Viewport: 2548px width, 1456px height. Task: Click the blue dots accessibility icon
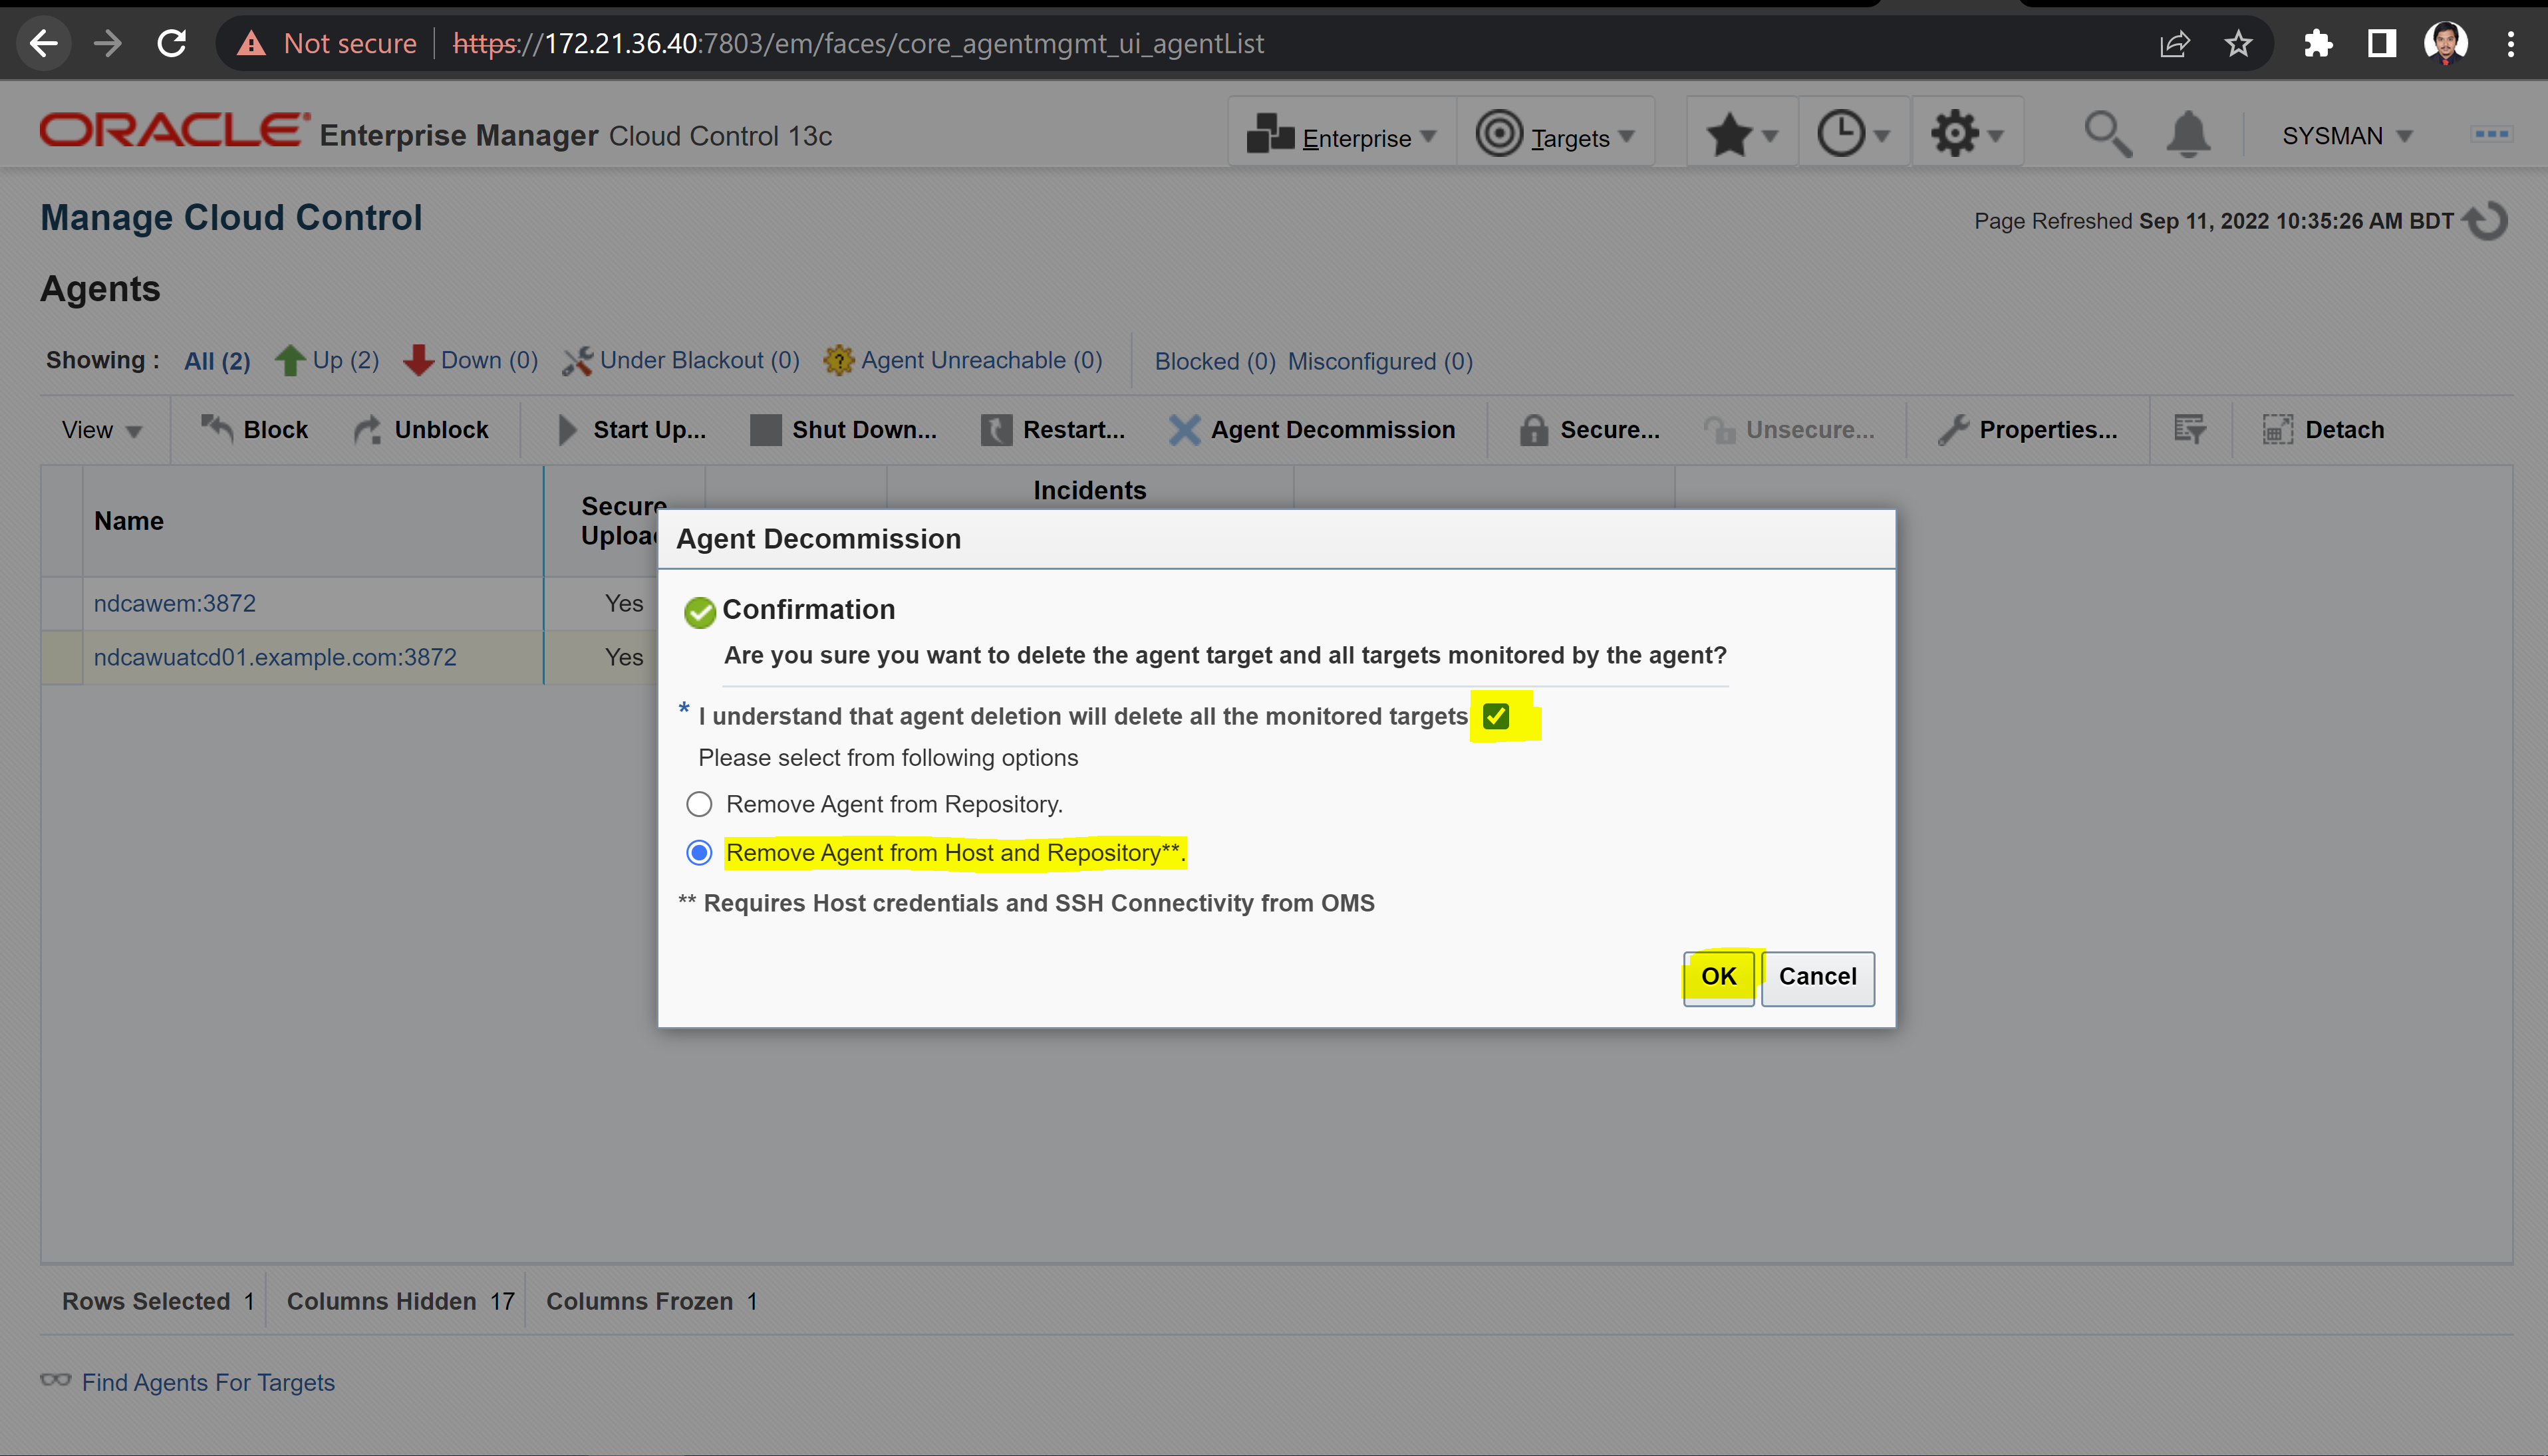[2491, 134]
